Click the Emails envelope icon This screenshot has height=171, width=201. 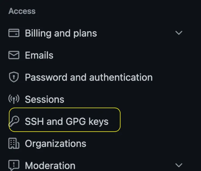[x=14, y=55]
